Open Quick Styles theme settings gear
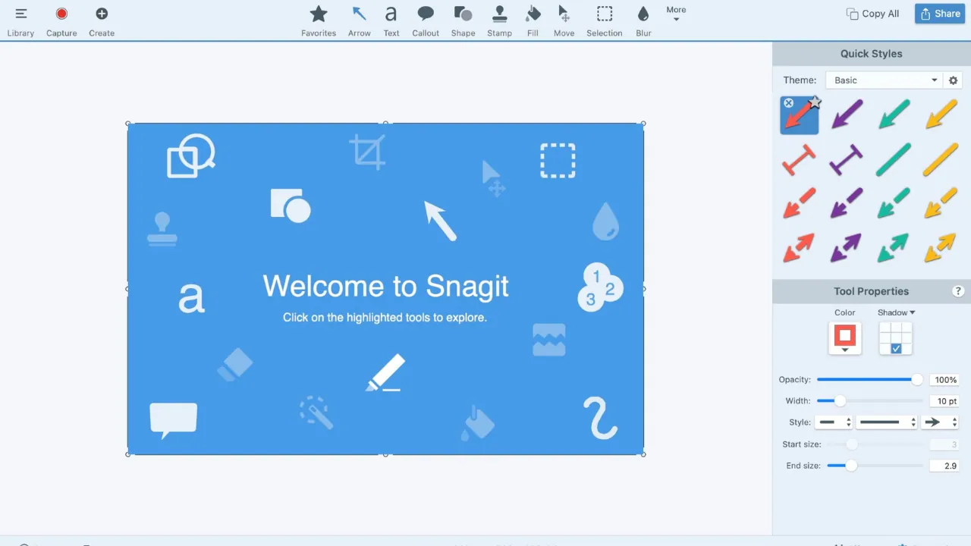 pos(954,80)
